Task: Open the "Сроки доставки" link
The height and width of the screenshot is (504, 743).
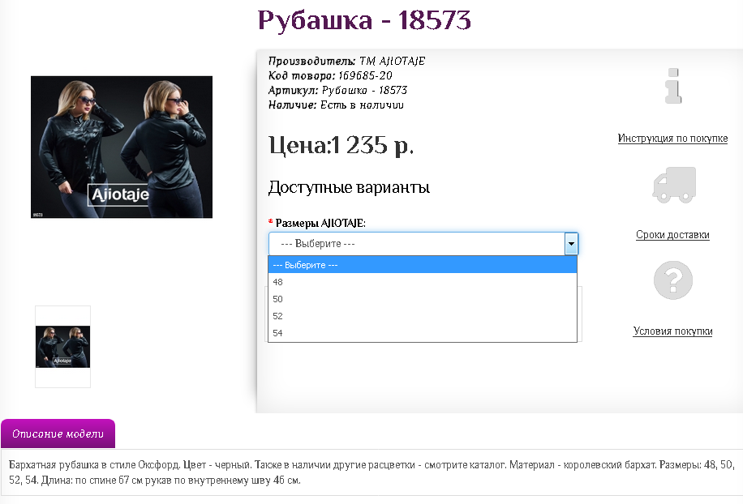Action: click(x=672, y=235)
